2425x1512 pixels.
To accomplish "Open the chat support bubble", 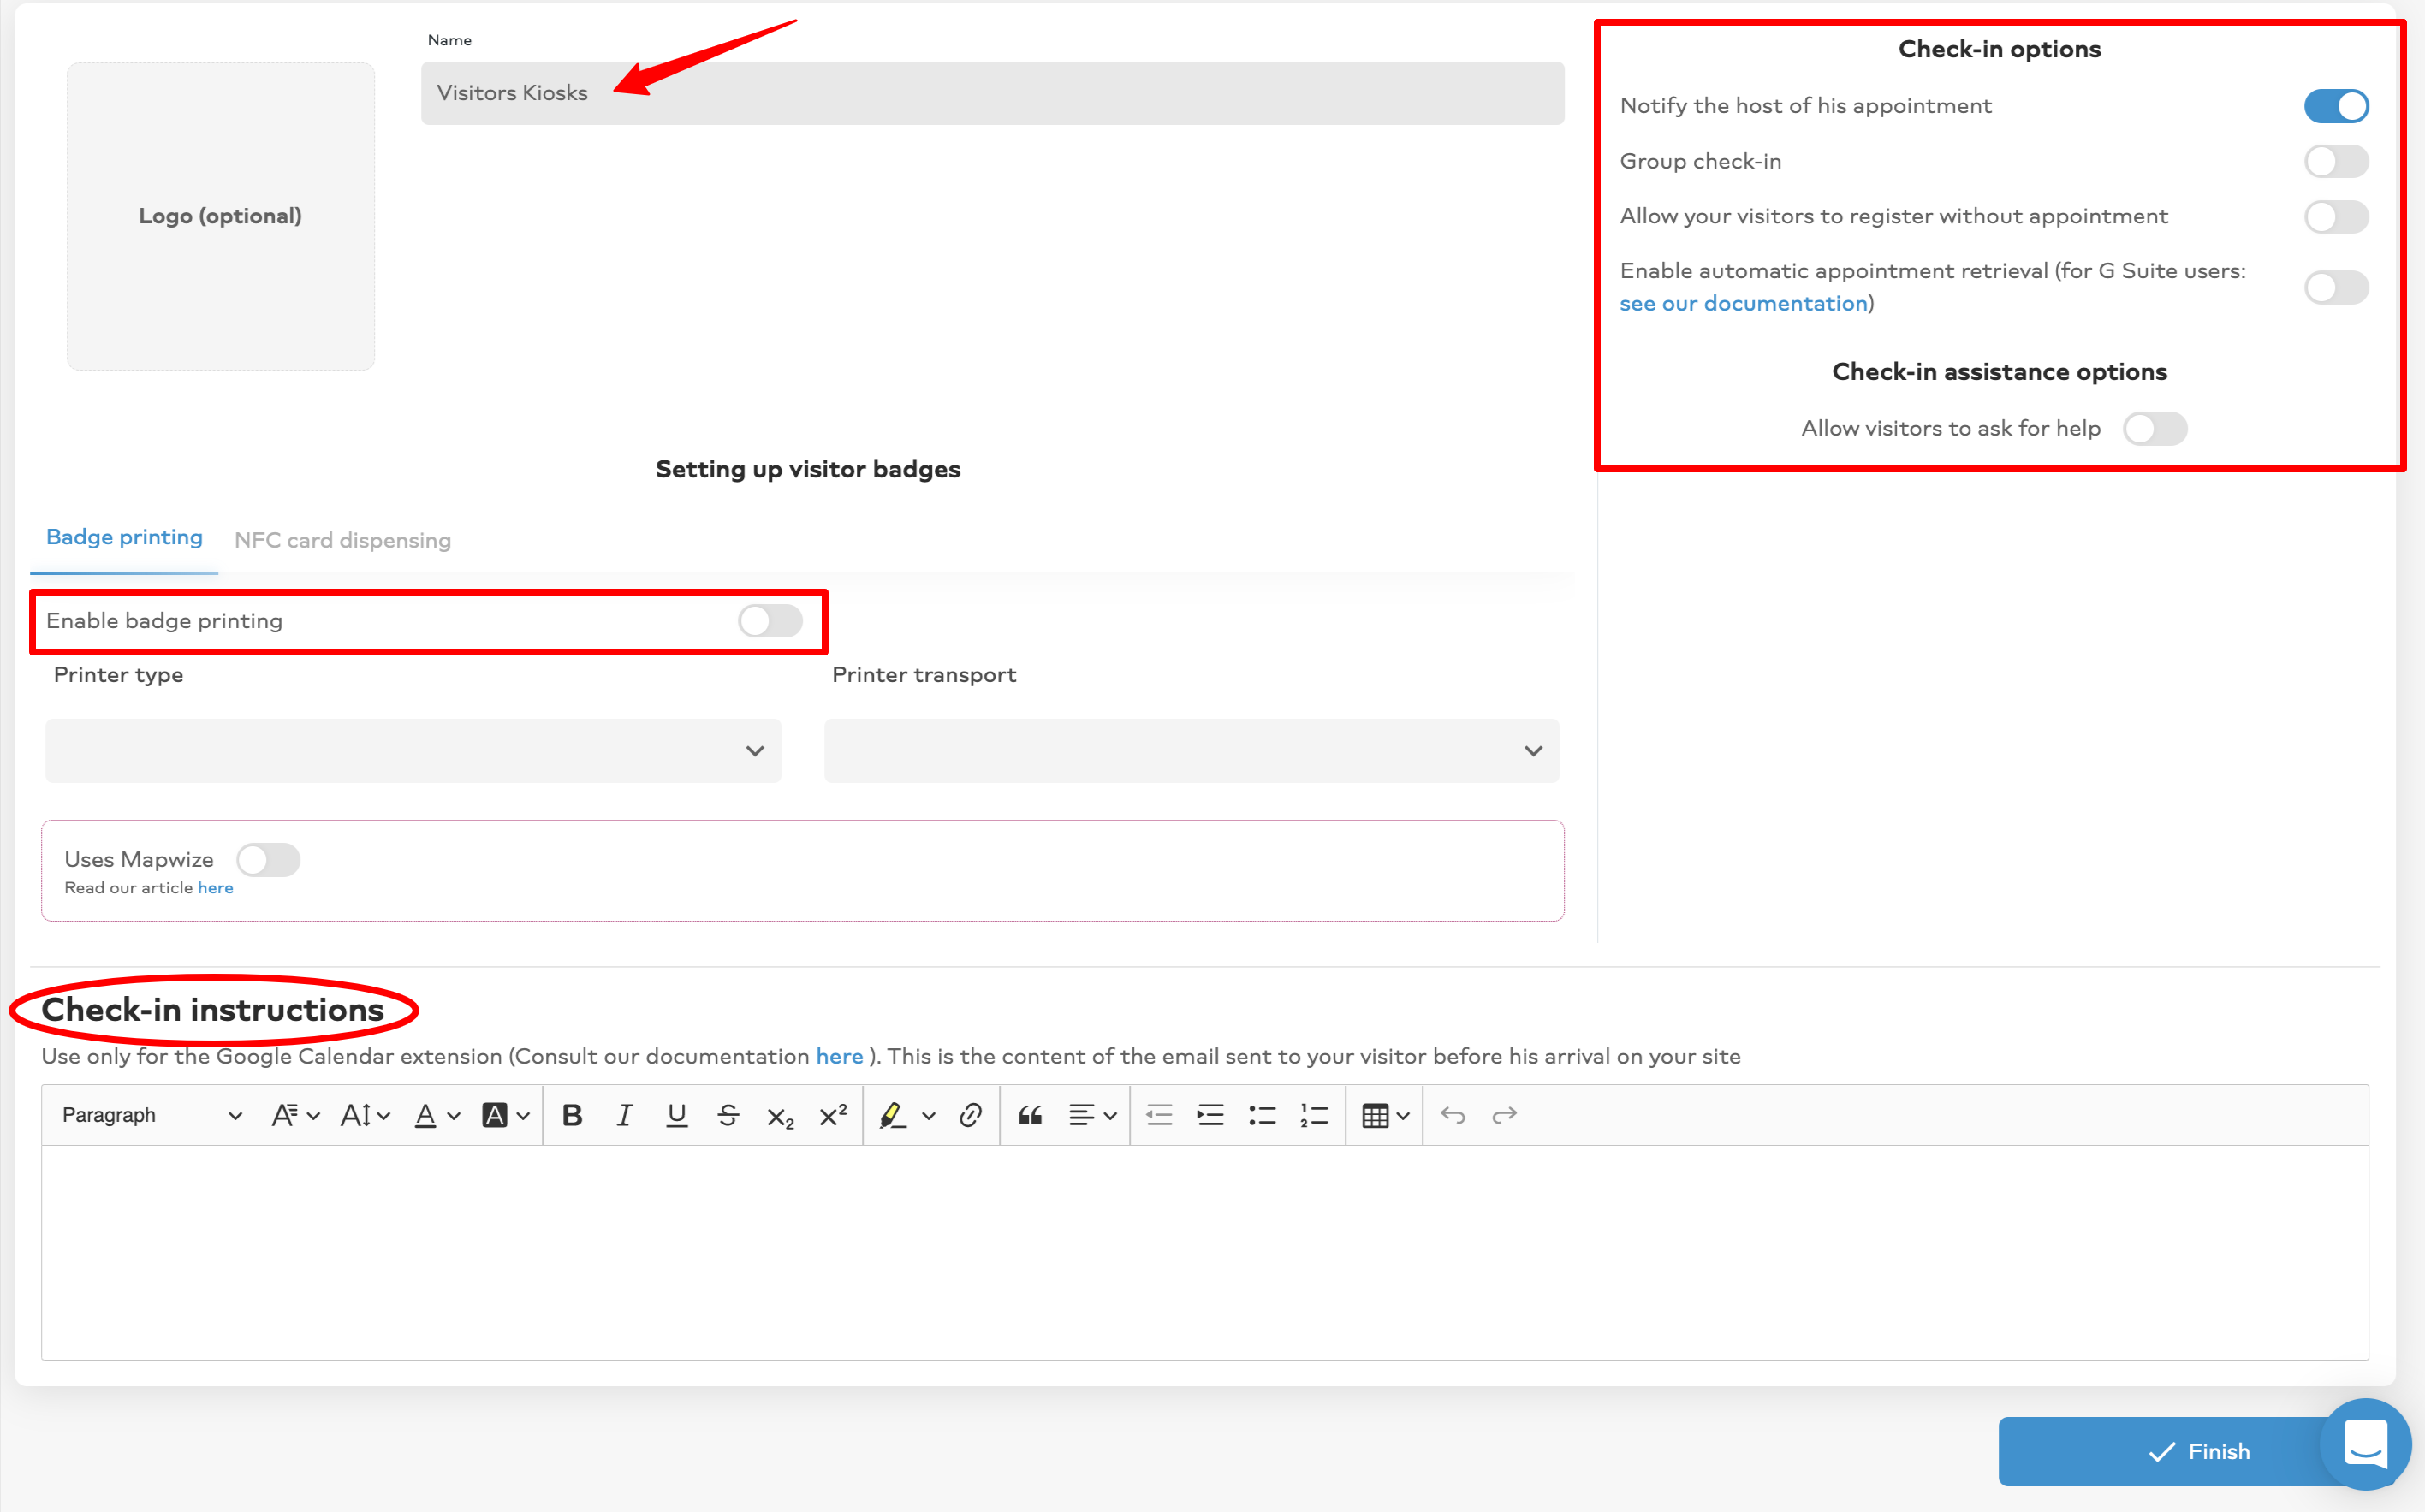I will 2366,1444.
